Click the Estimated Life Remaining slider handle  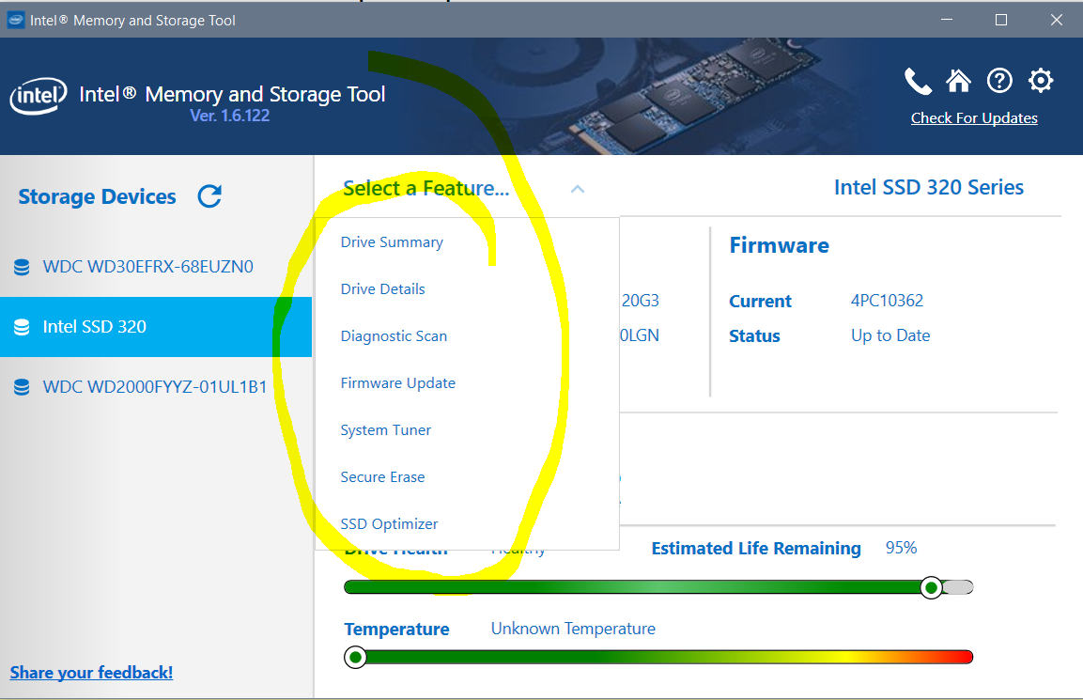point(931,587)
